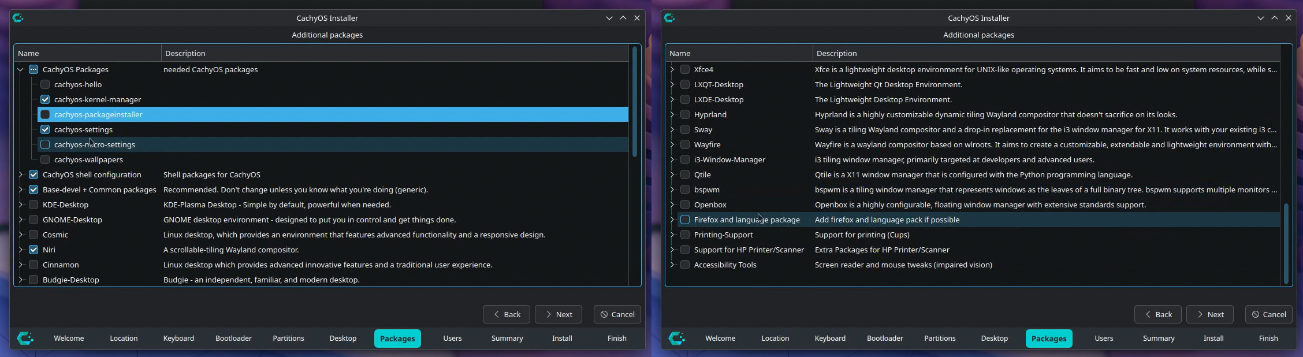Expand Cinnamon group
The image size is (1303, 357).
coord(21,265)
